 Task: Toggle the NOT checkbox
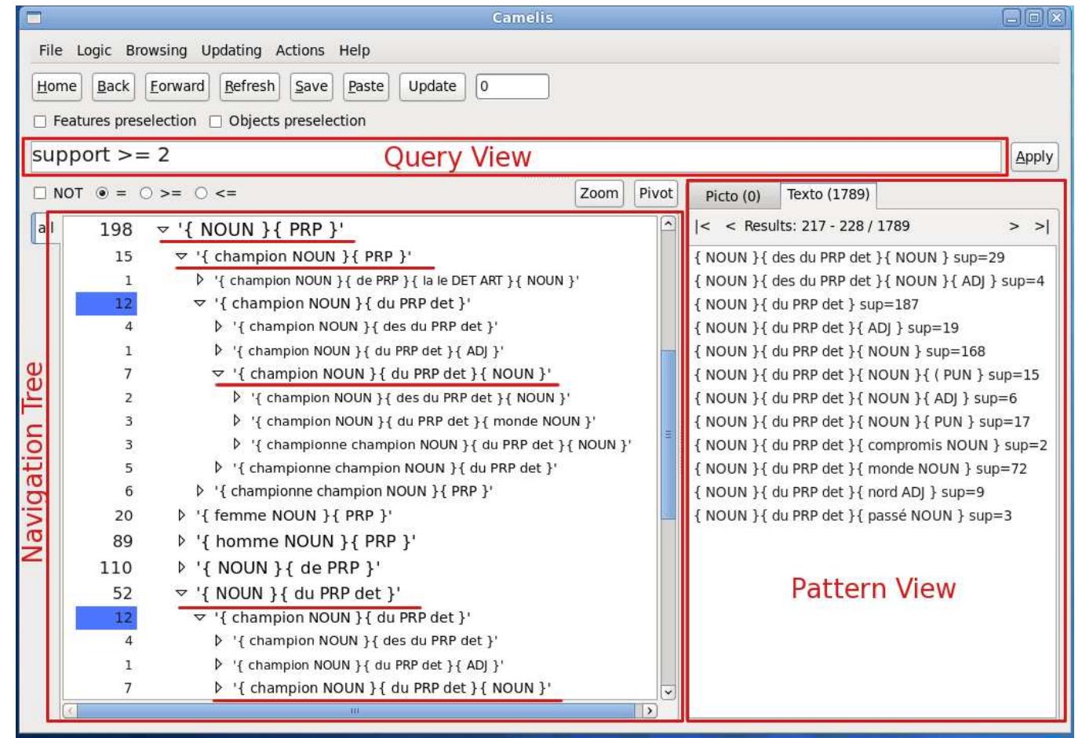click(x=40, y=193)
